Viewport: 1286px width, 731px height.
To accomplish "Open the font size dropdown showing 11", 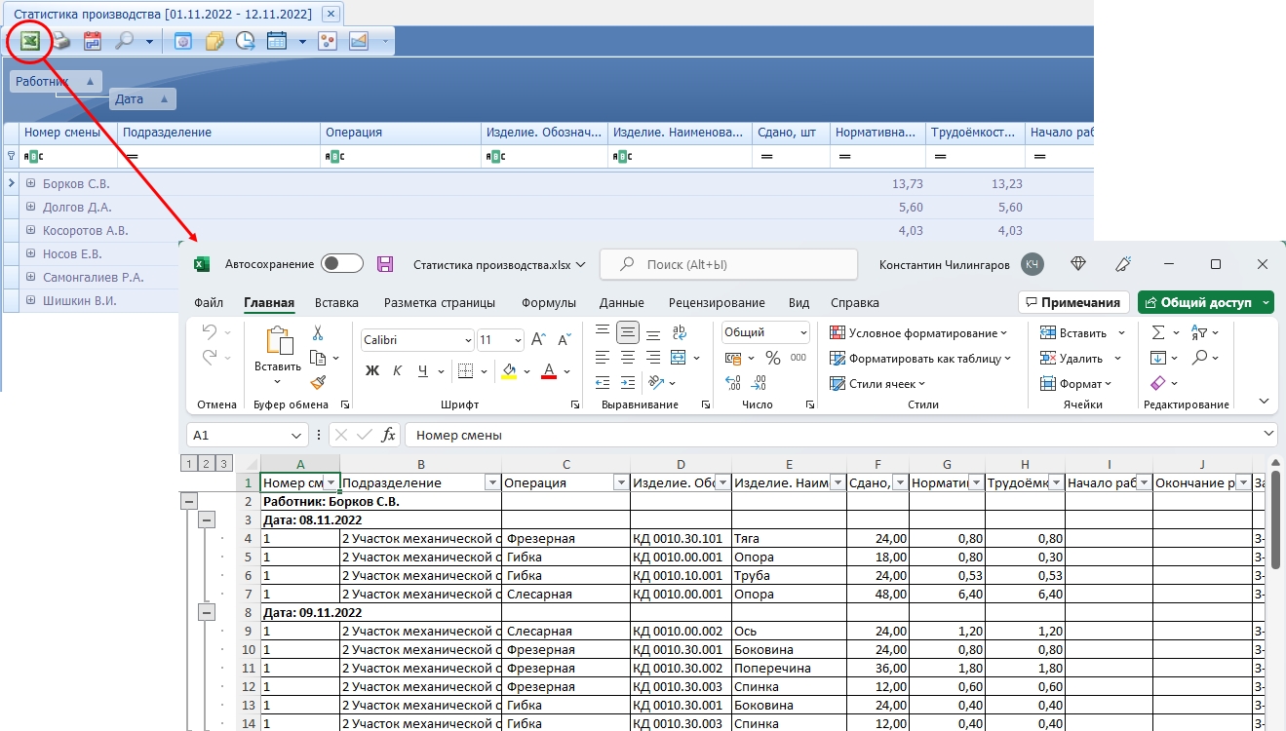I will tap(517, 340).
